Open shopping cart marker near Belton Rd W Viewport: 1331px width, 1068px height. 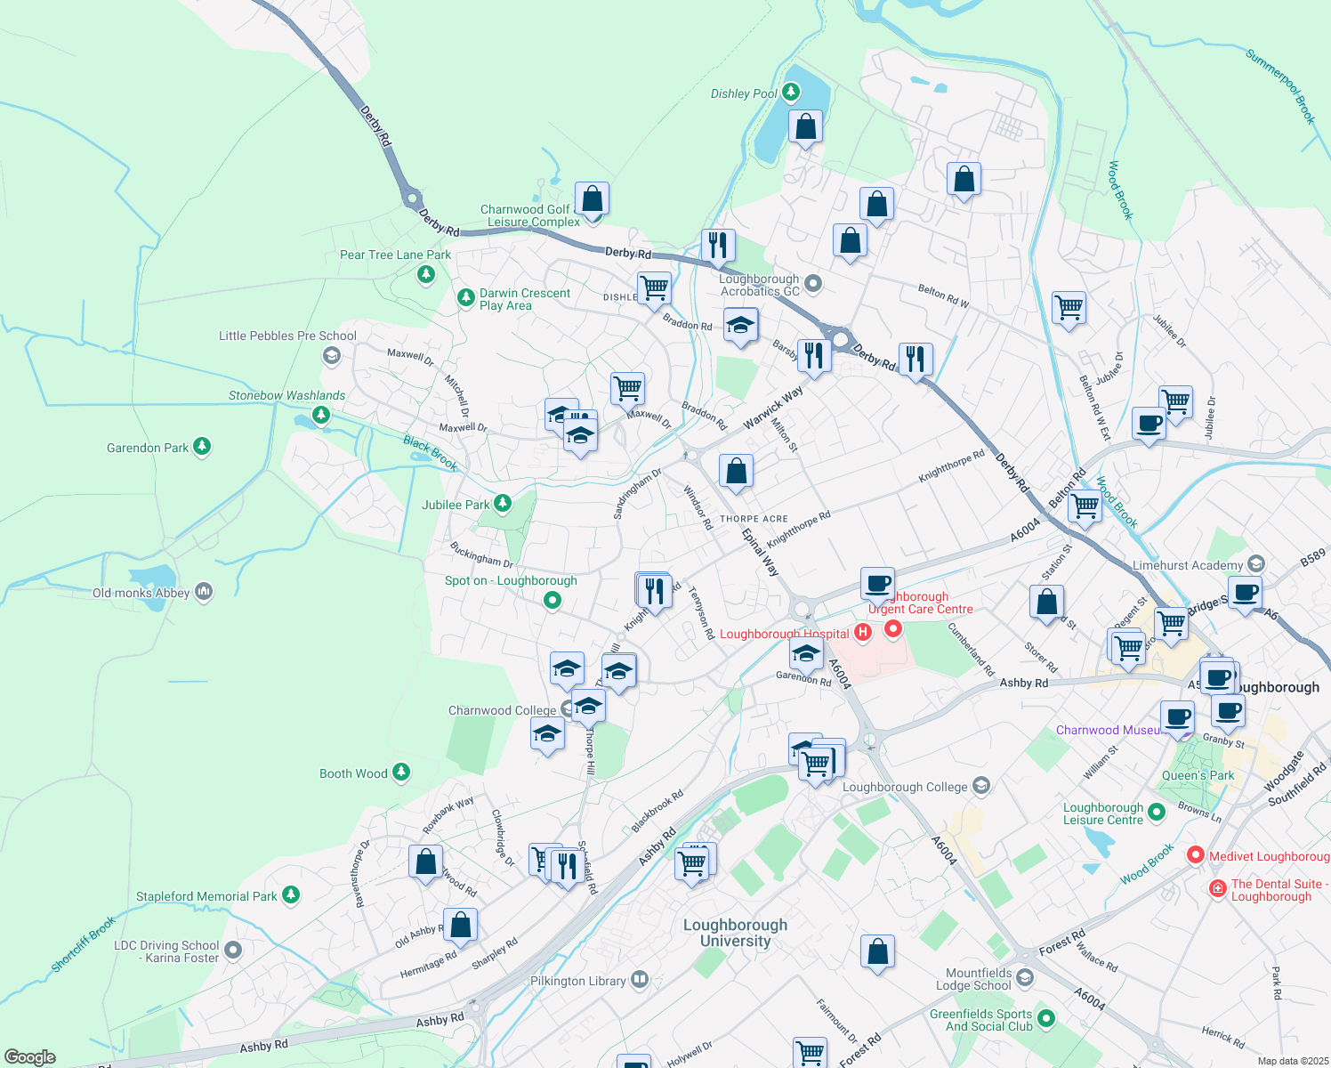[1069, 309]
